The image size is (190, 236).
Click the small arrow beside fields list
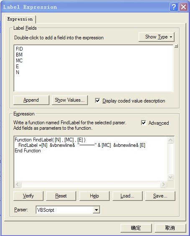coord(176,46)
